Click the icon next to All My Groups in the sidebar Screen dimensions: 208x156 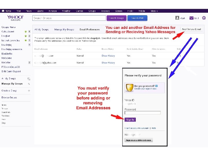[x=29, y=79]
